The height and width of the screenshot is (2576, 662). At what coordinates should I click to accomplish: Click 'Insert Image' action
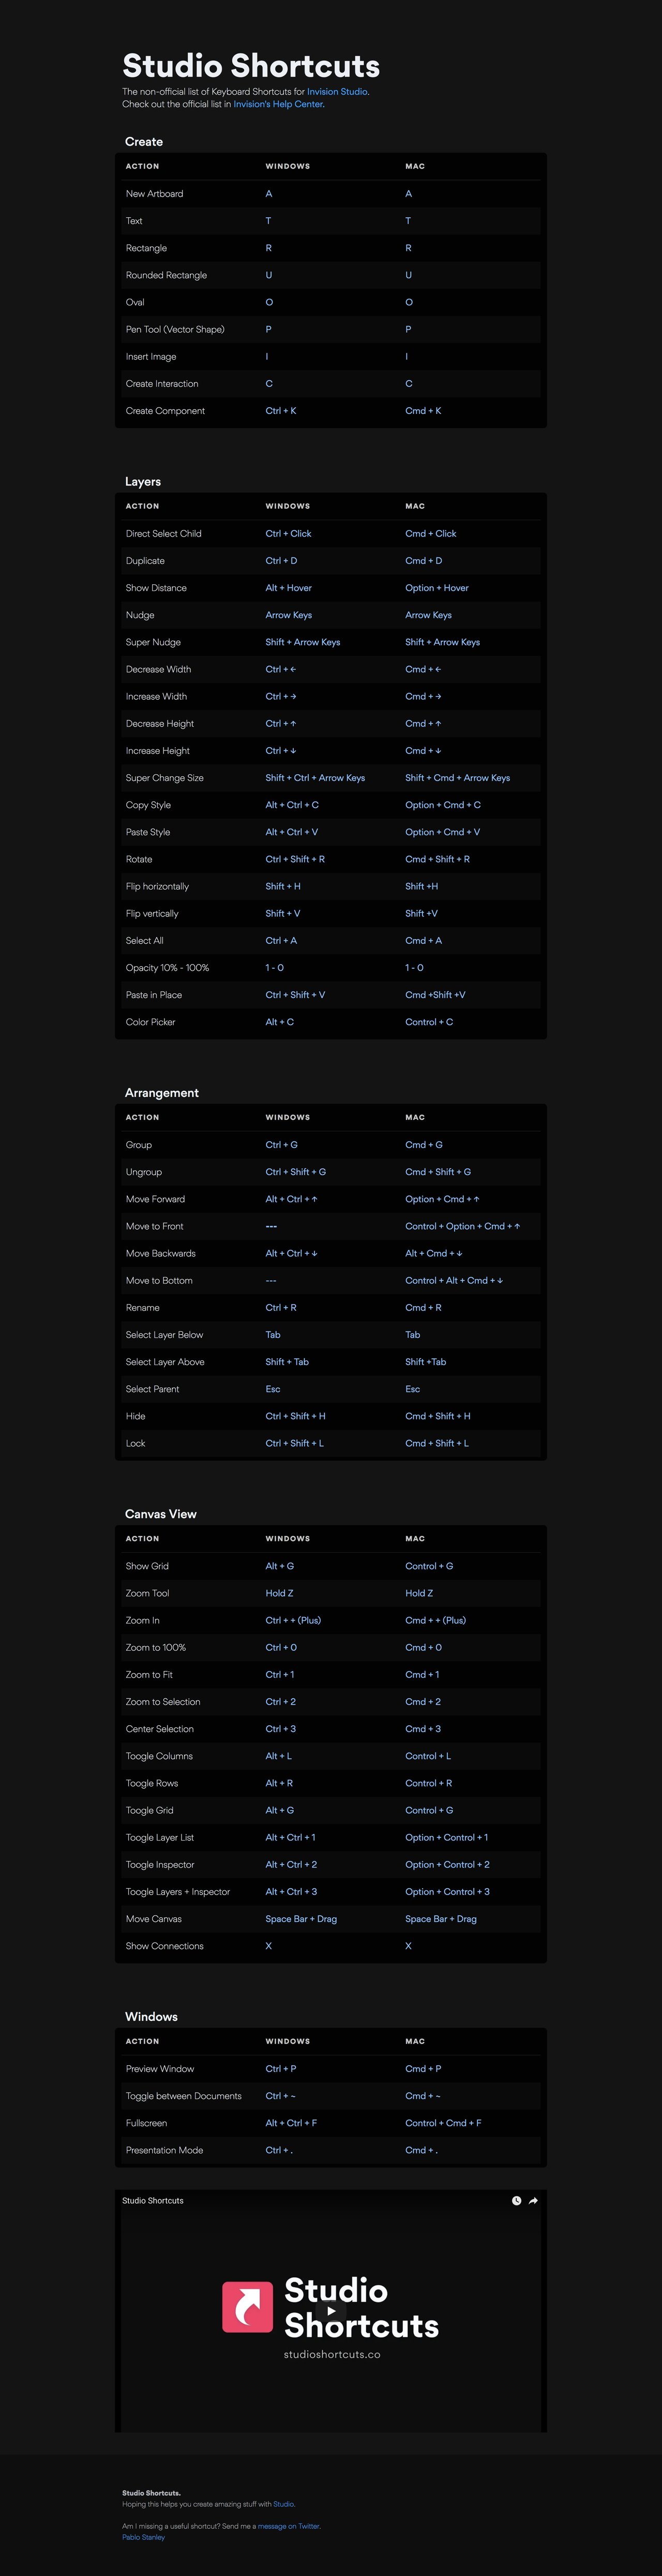pos(151,356)
